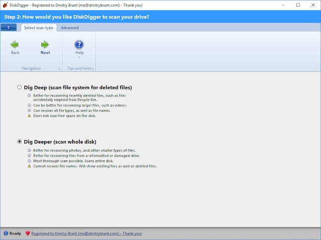Click info icon beside 'Most thorough scan possible'
Viewport: 321px width, 240px height.
(x=29, y=161)
